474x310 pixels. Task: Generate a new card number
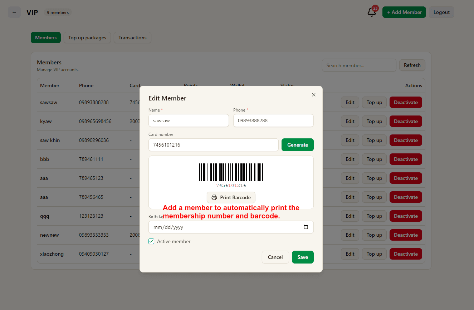click(x=298, y=145)
